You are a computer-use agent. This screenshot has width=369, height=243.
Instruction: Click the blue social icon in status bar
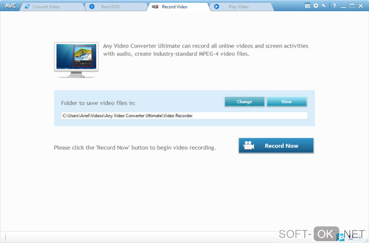coord(340,238)
